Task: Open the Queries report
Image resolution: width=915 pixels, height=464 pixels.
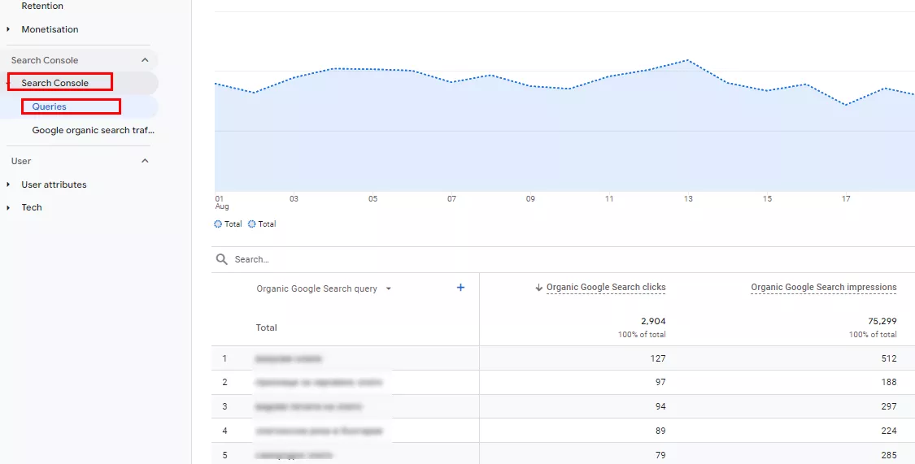Action: 49,106
